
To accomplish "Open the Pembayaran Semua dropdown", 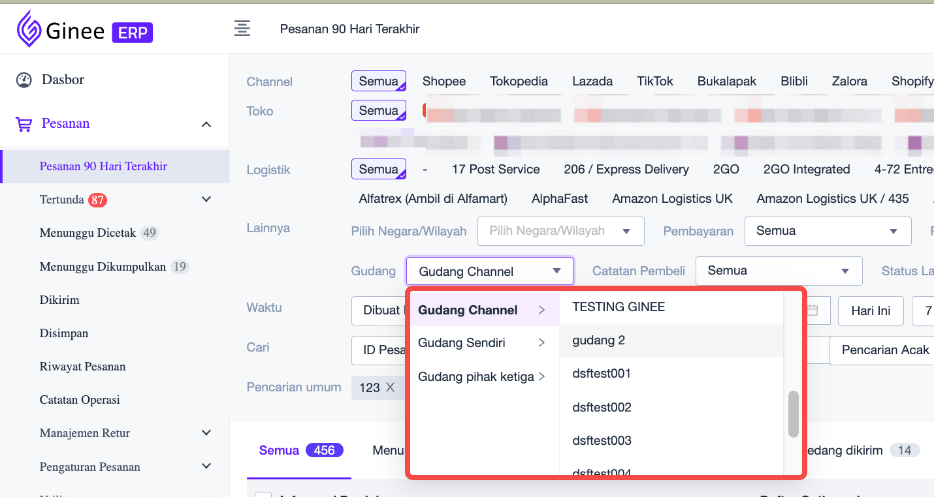I will click(x=827, y=232).
